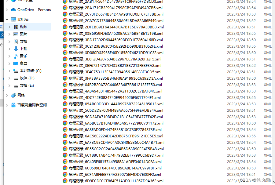Expand the 文档 folder chevron
275x185 pixels.
pos(9,42)
